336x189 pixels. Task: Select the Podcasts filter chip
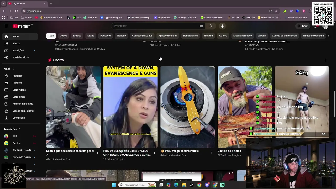106,36
